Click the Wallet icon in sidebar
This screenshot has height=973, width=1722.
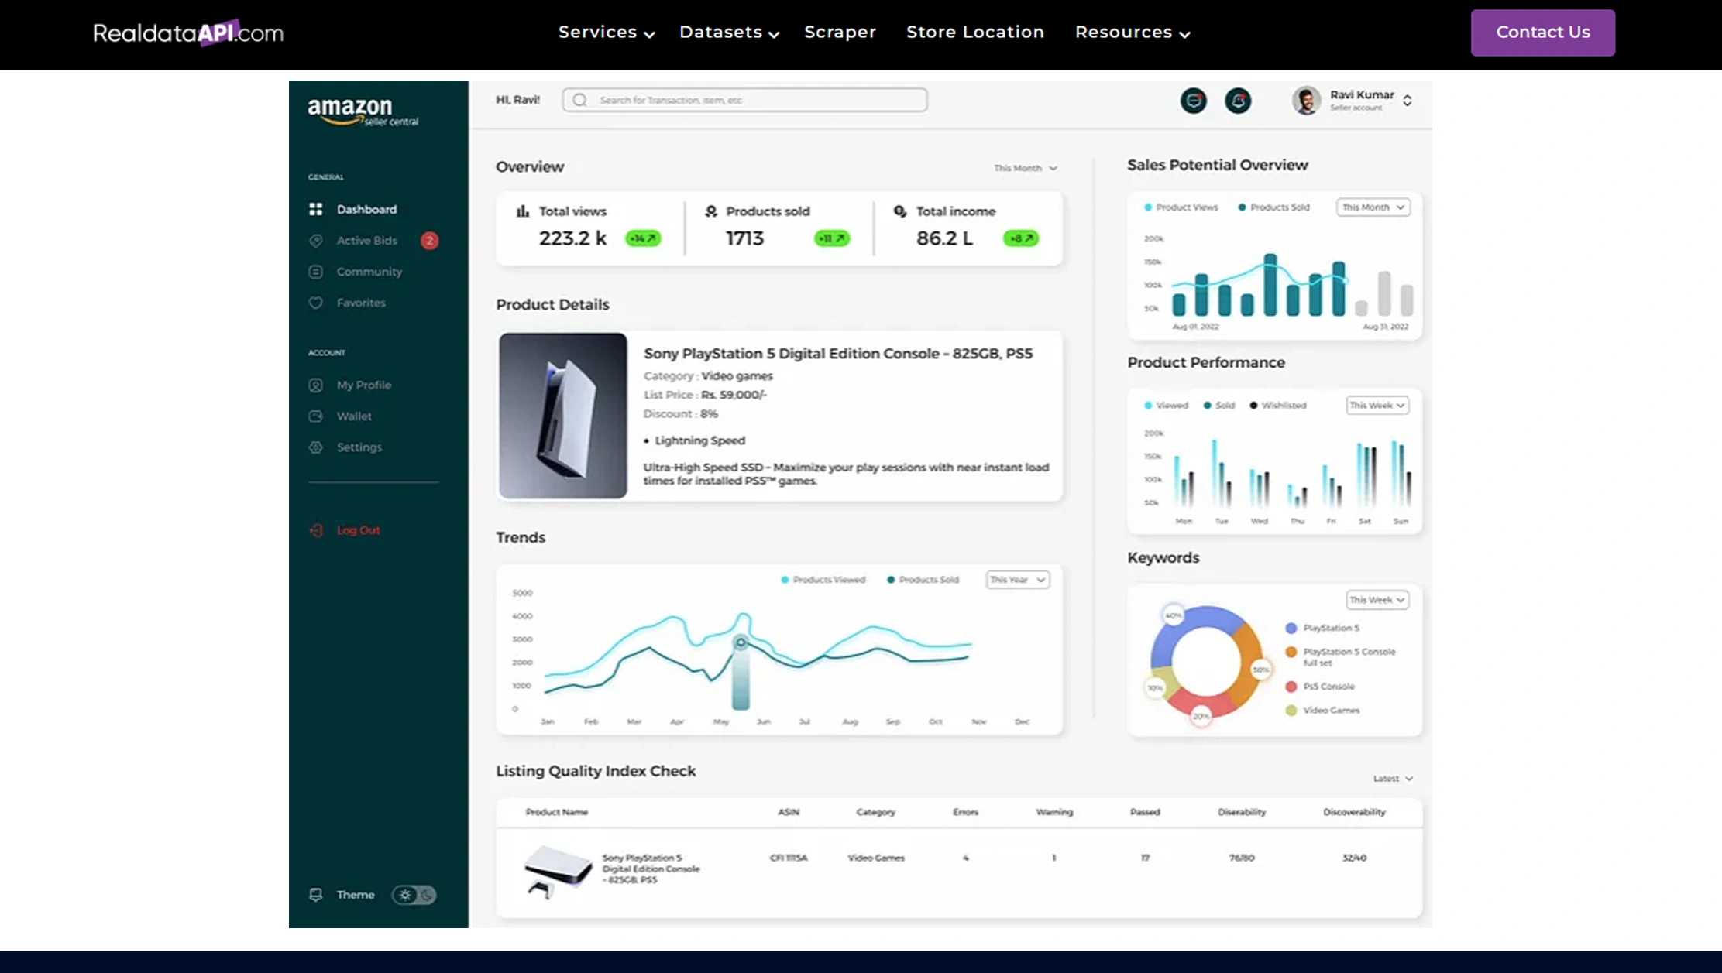pyautogui.click(x=315, y=416)
